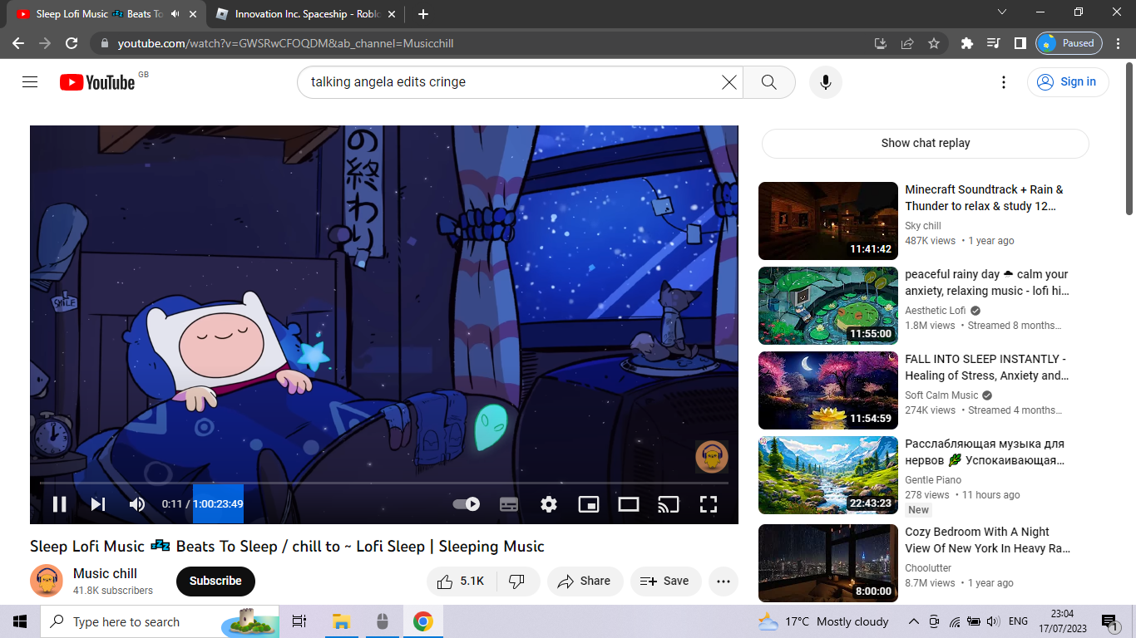The height and width of the screenshot is (638, 1136).
Task: Open FALL INTO SLEEP INSTANTLY thumbnail
Action: click(828, 390)
